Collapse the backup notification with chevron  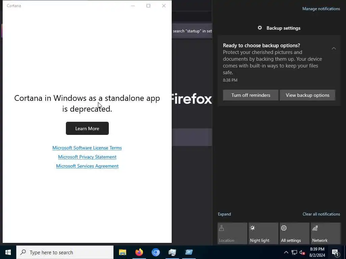coord(333,48)
